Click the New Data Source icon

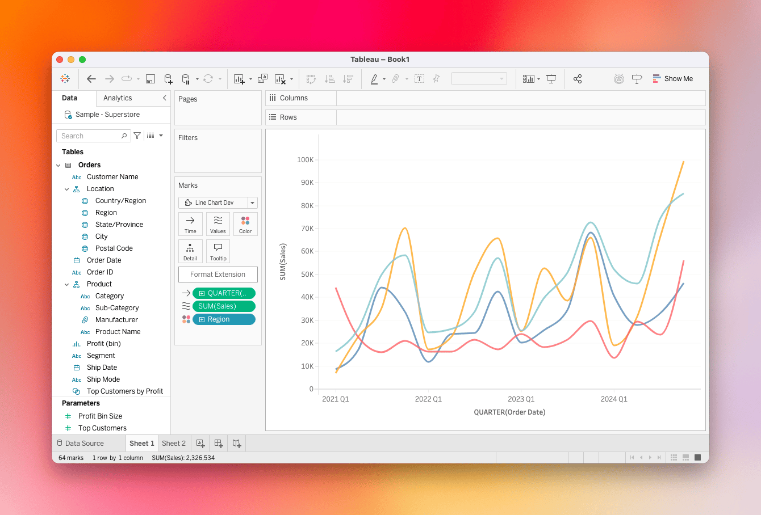tap(168, 79)
